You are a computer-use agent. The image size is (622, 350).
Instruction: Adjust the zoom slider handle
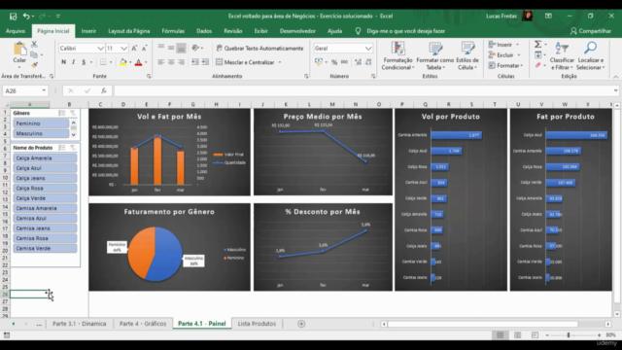(568, 335)
